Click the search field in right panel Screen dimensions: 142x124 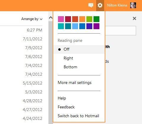(x=120, y=31)
